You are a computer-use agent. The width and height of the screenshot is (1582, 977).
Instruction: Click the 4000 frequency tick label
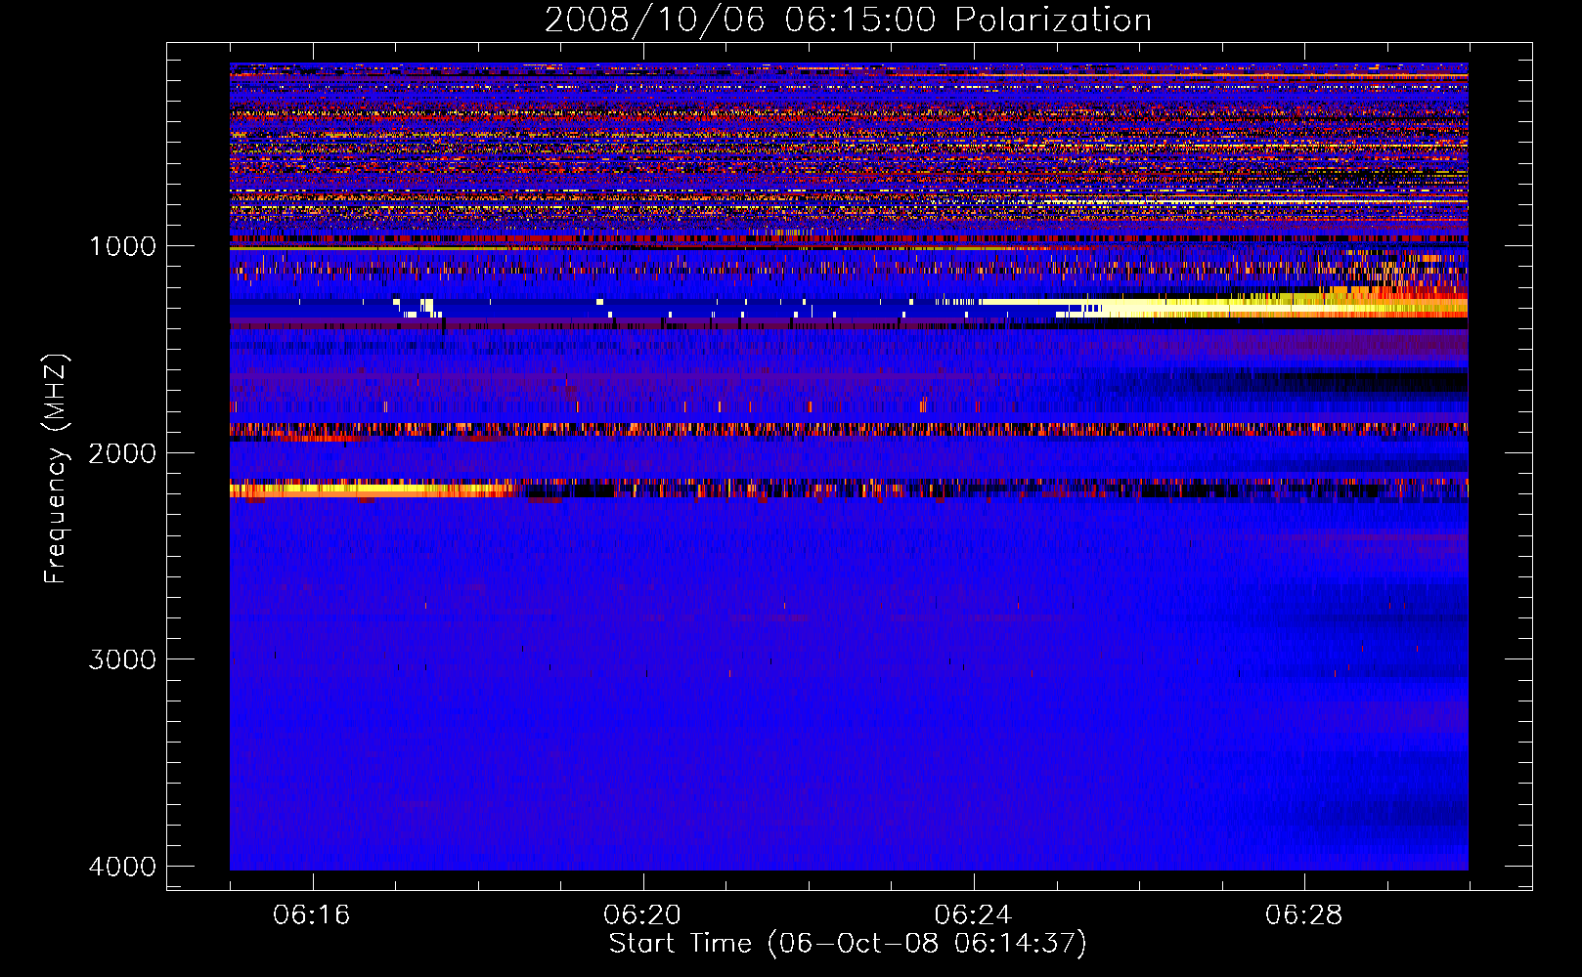(122, 867)
